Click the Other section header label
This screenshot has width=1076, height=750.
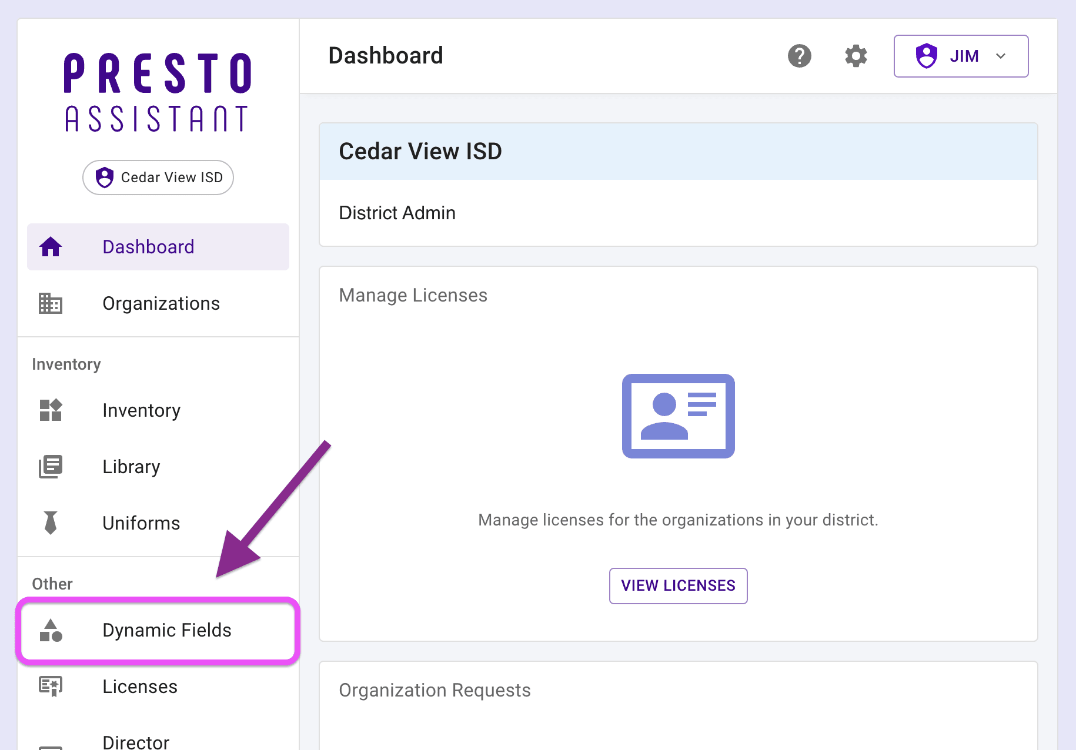[x=52, y=584]
